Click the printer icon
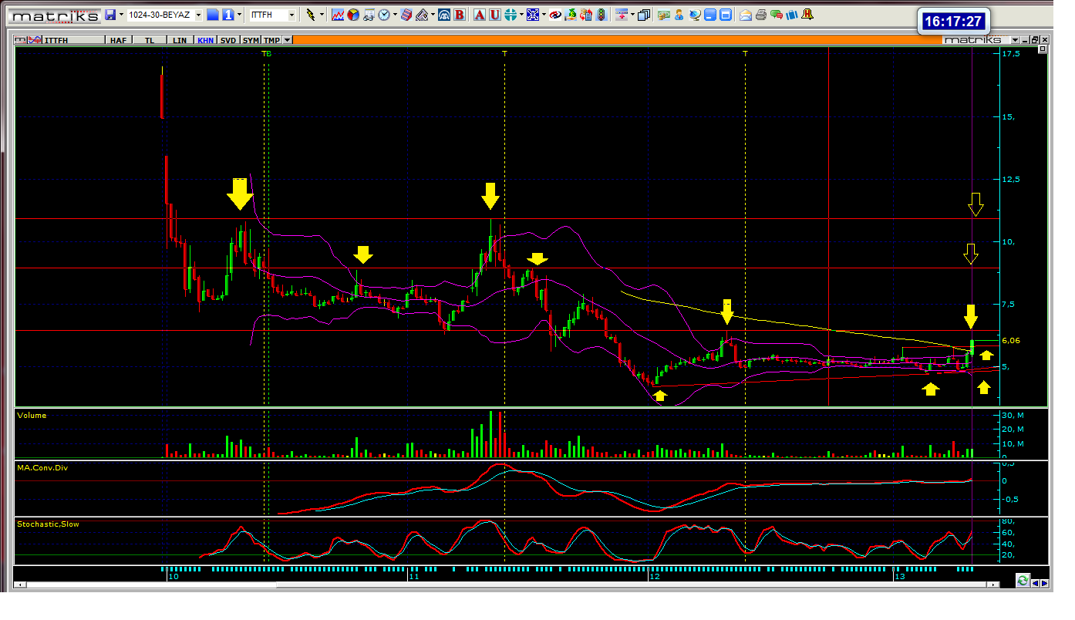1075x620 pixels. tap(761, 15)
